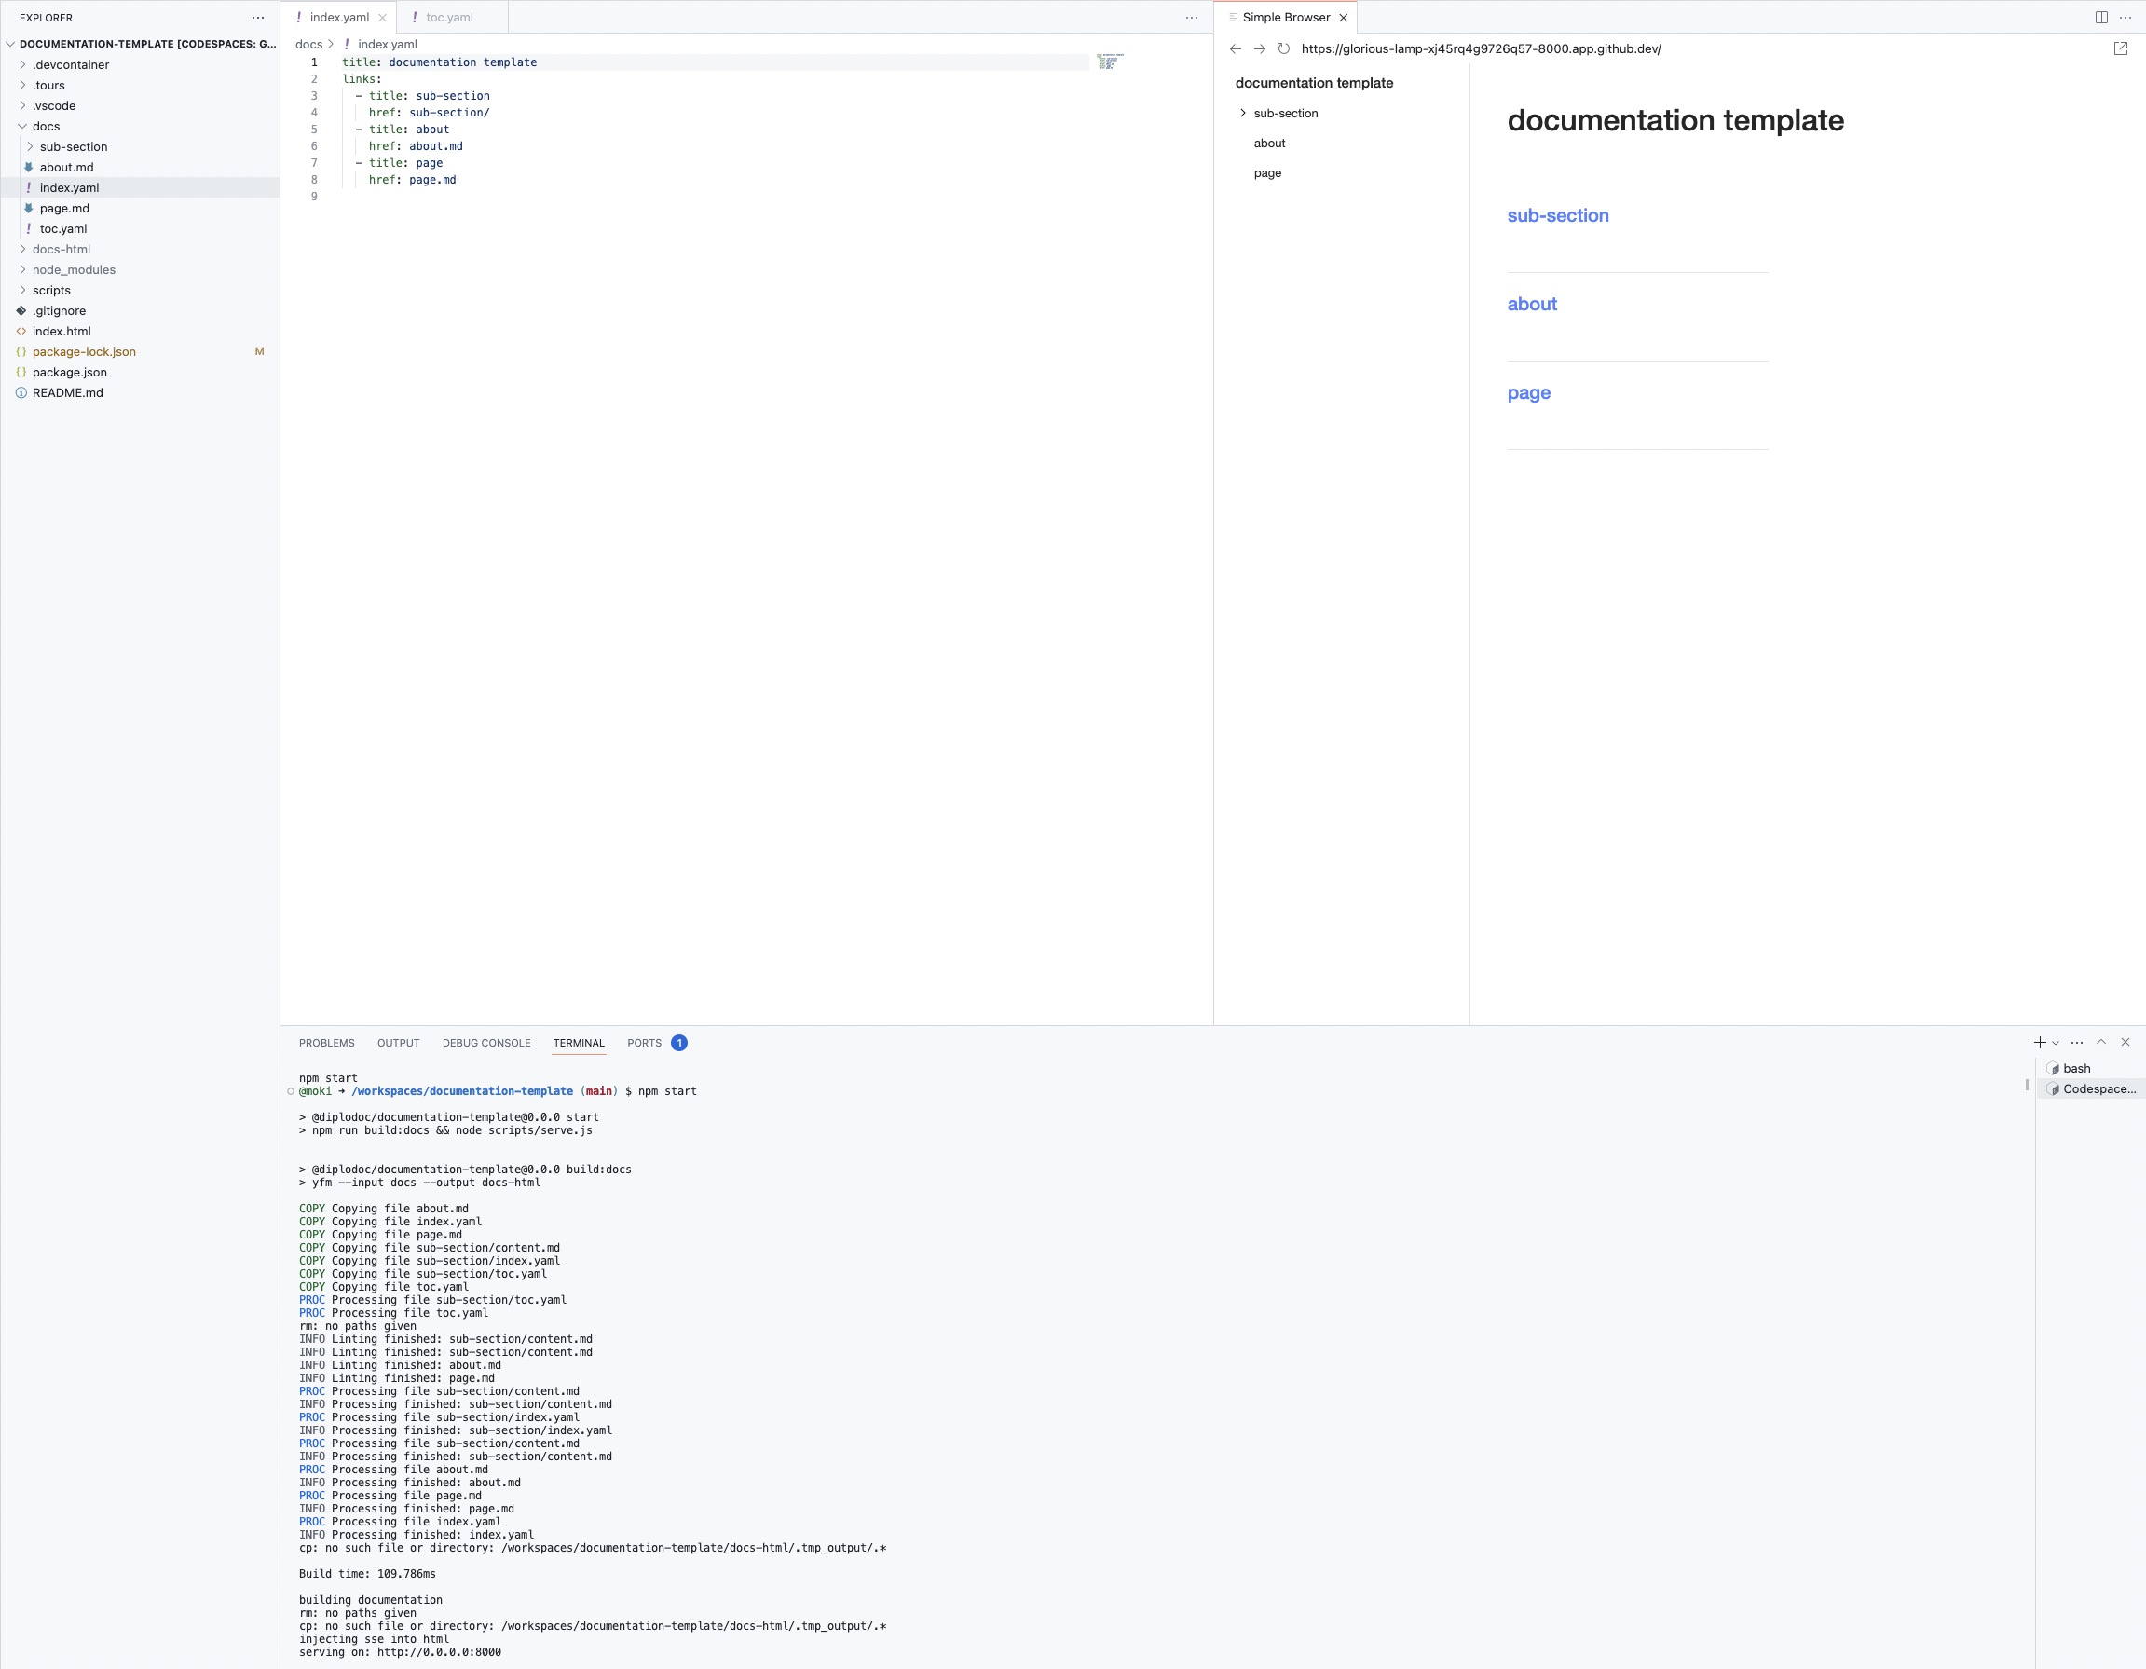The width and height of the screenshot is (2146, 1669).
Task: Click the PORTS tab badge indicator
Action: [x=679, y=1042]
